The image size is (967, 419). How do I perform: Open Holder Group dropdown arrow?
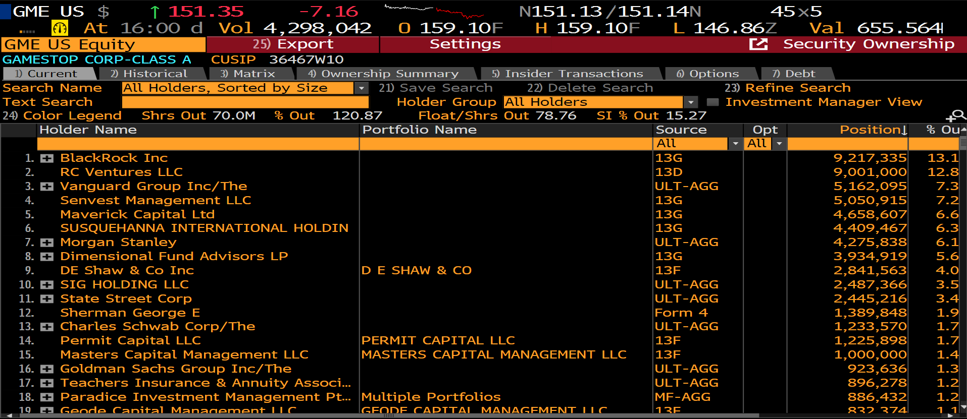pos(691,102)
